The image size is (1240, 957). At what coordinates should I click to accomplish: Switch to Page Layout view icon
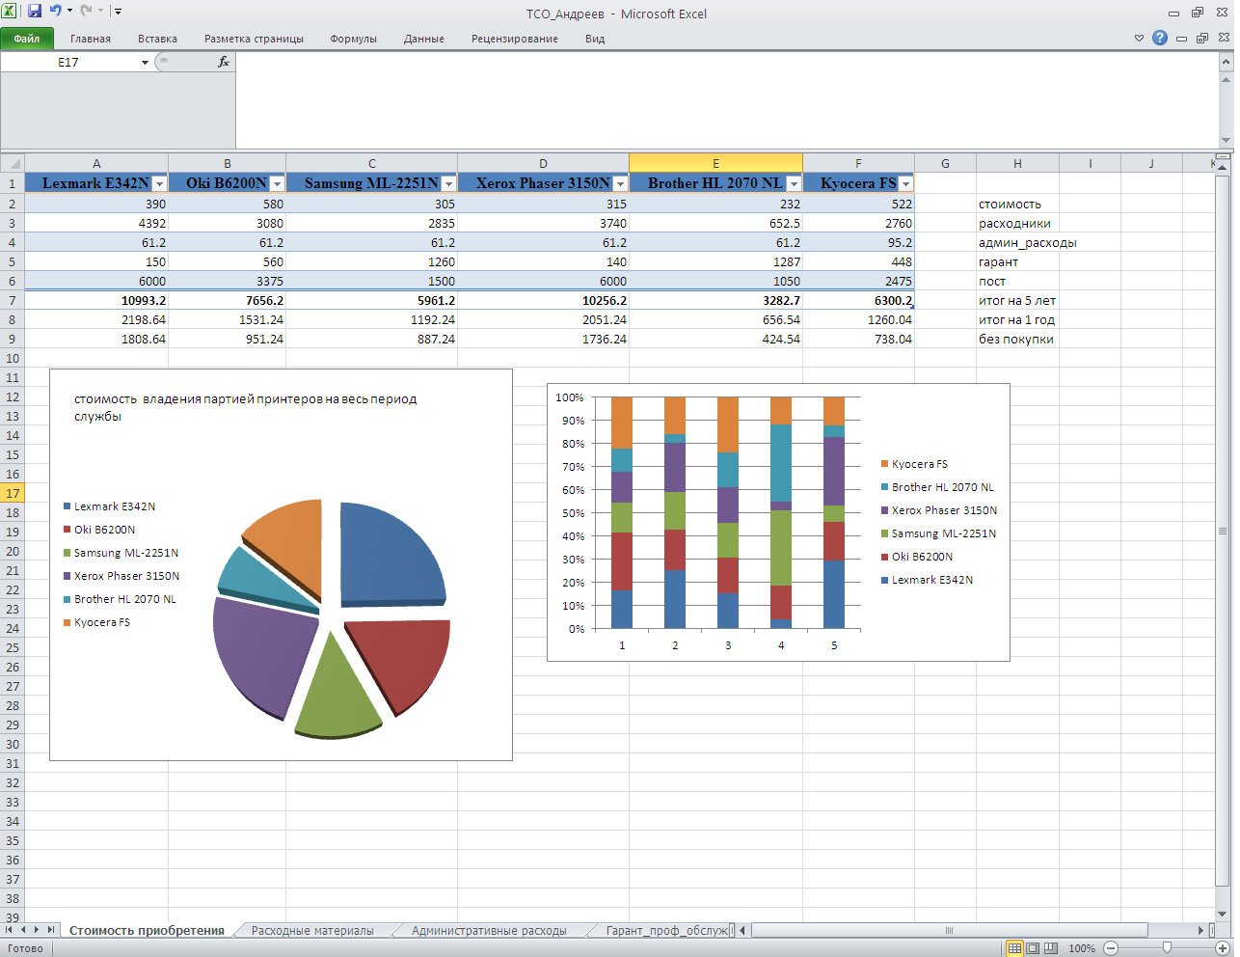coord(1033,948)
